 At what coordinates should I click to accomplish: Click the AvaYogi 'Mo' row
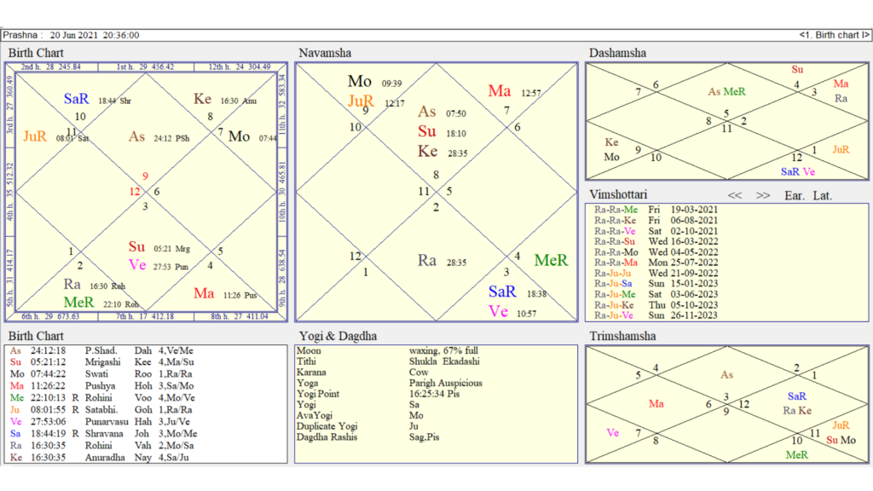coord(361,415)
